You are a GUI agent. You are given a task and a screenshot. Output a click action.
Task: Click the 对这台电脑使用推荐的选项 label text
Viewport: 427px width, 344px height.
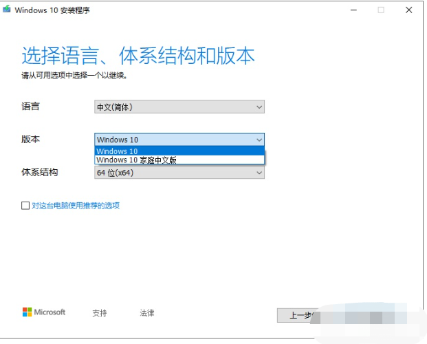click(76, 206)
